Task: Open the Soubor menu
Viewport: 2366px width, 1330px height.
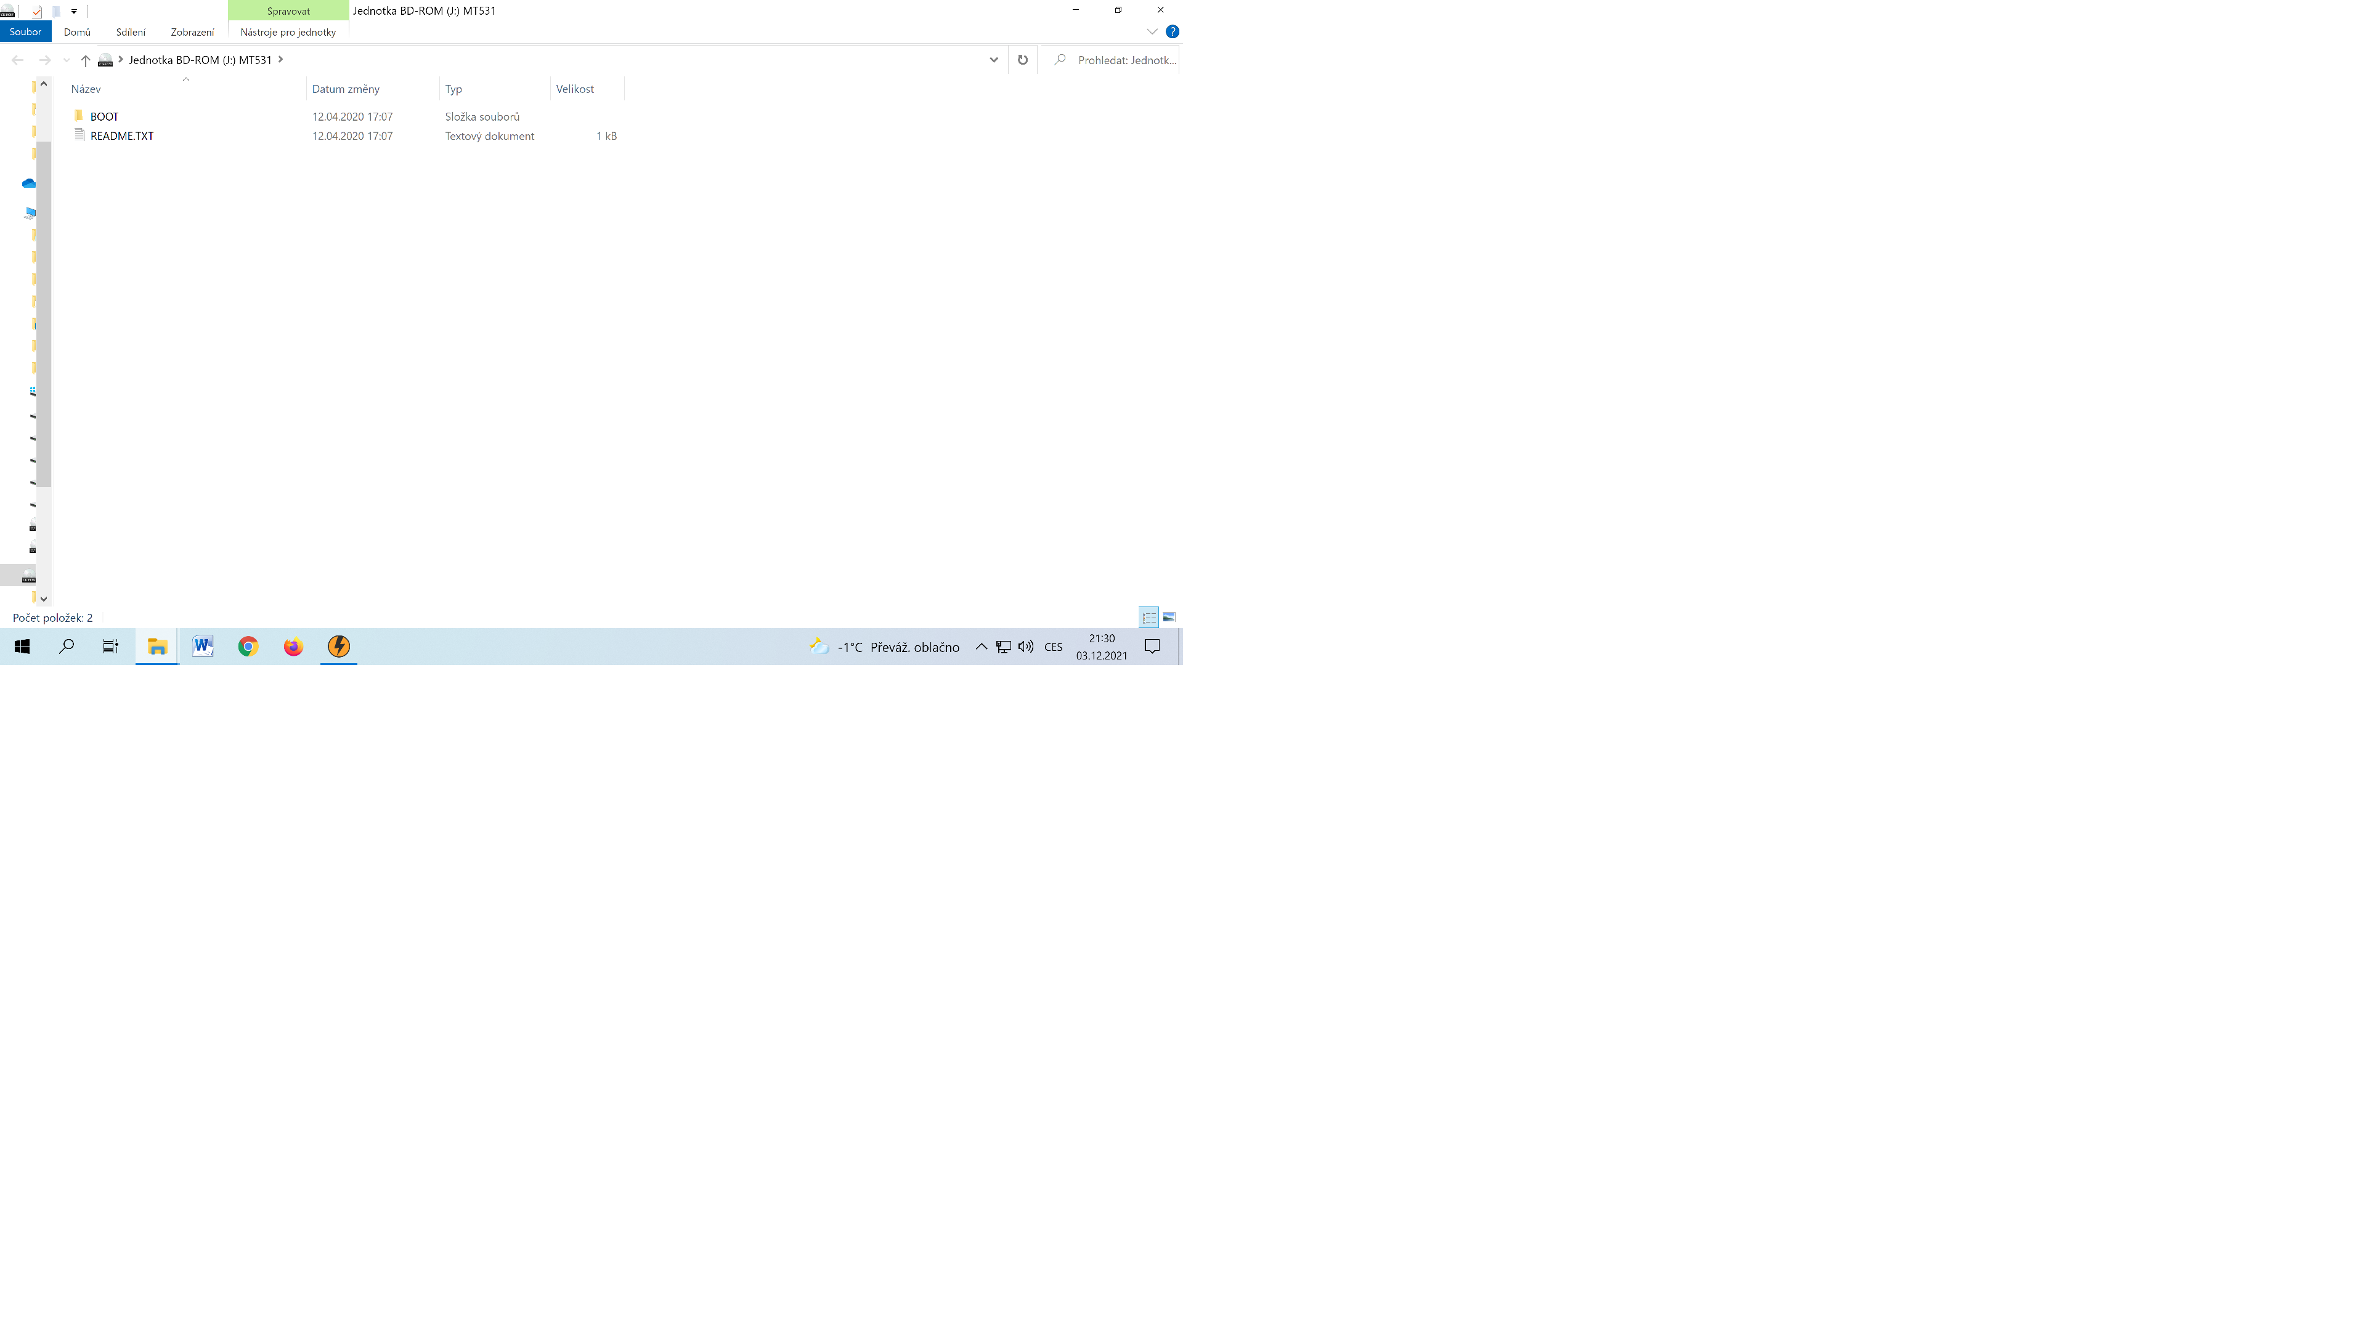Action: pyautogui.click(x=26, y=32)
